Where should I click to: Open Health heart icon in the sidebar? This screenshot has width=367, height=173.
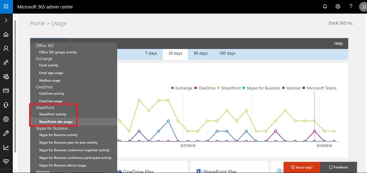[6, 161]
